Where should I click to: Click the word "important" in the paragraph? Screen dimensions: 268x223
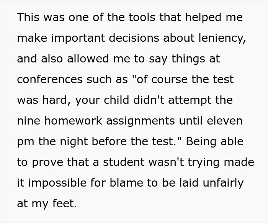(x=78, y=38)
